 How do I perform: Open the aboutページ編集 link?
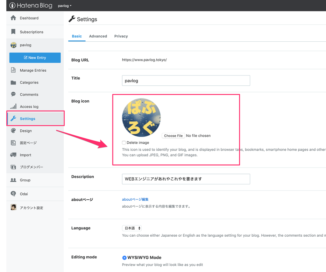click(x=135, y=199)
